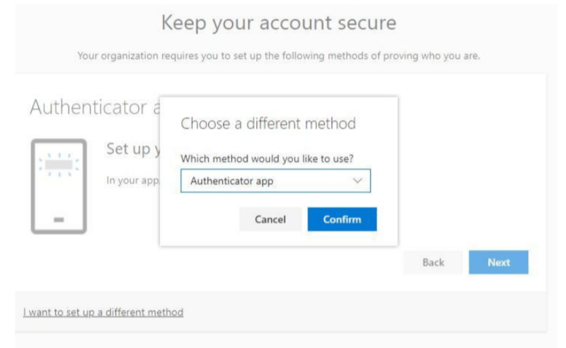
Task: Click the 'Keep your account secure' heading
Action: pyautogui.click(x=278, y=24)
